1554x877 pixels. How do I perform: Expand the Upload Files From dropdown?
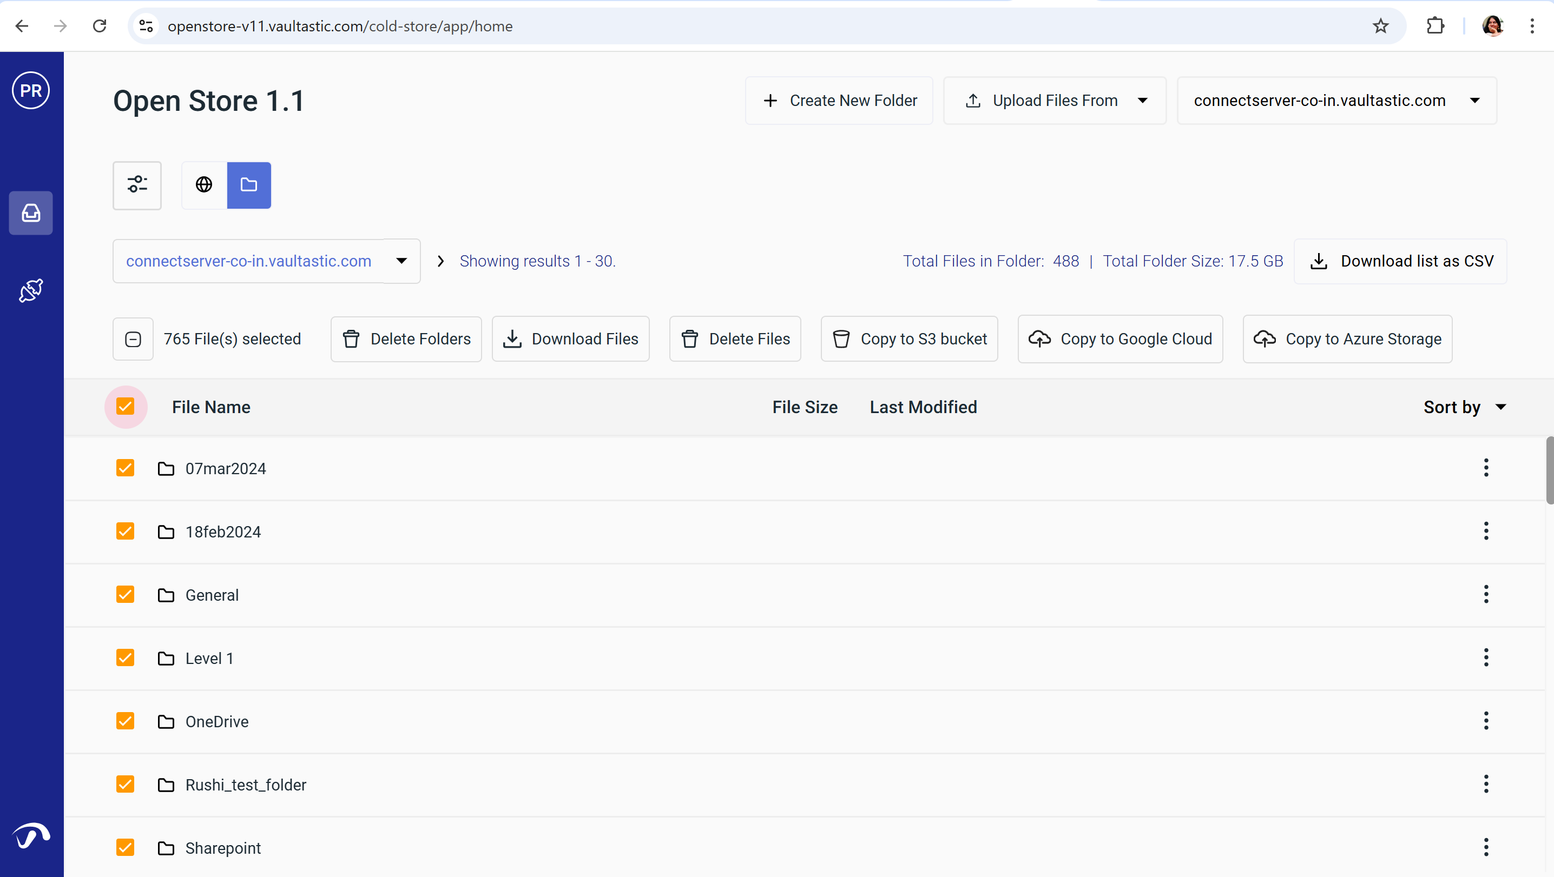pos(1142,101)
